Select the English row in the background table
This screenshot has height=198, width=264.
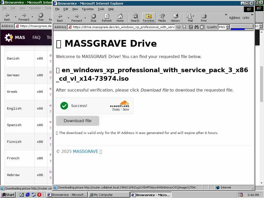[28, 109]
